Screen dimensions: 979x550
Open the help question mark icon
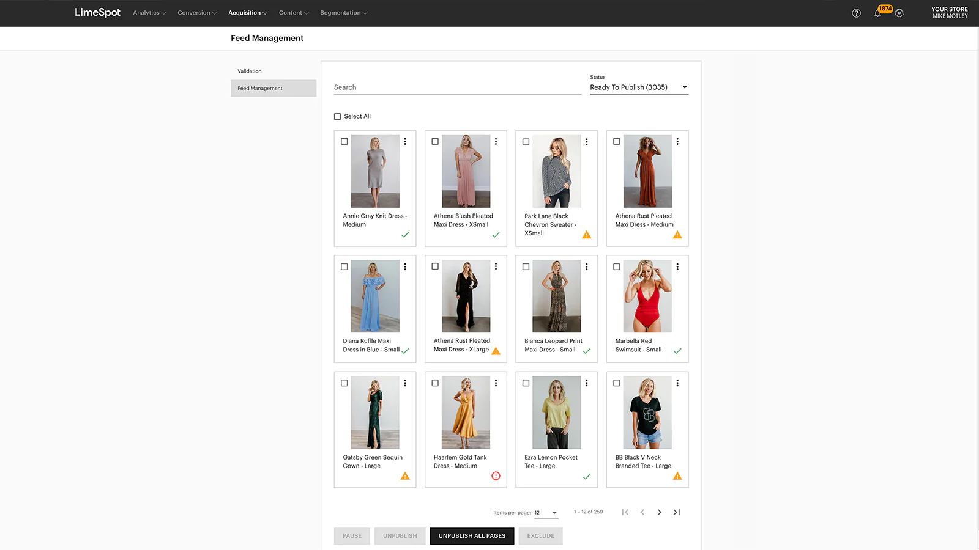coord(856,13)
